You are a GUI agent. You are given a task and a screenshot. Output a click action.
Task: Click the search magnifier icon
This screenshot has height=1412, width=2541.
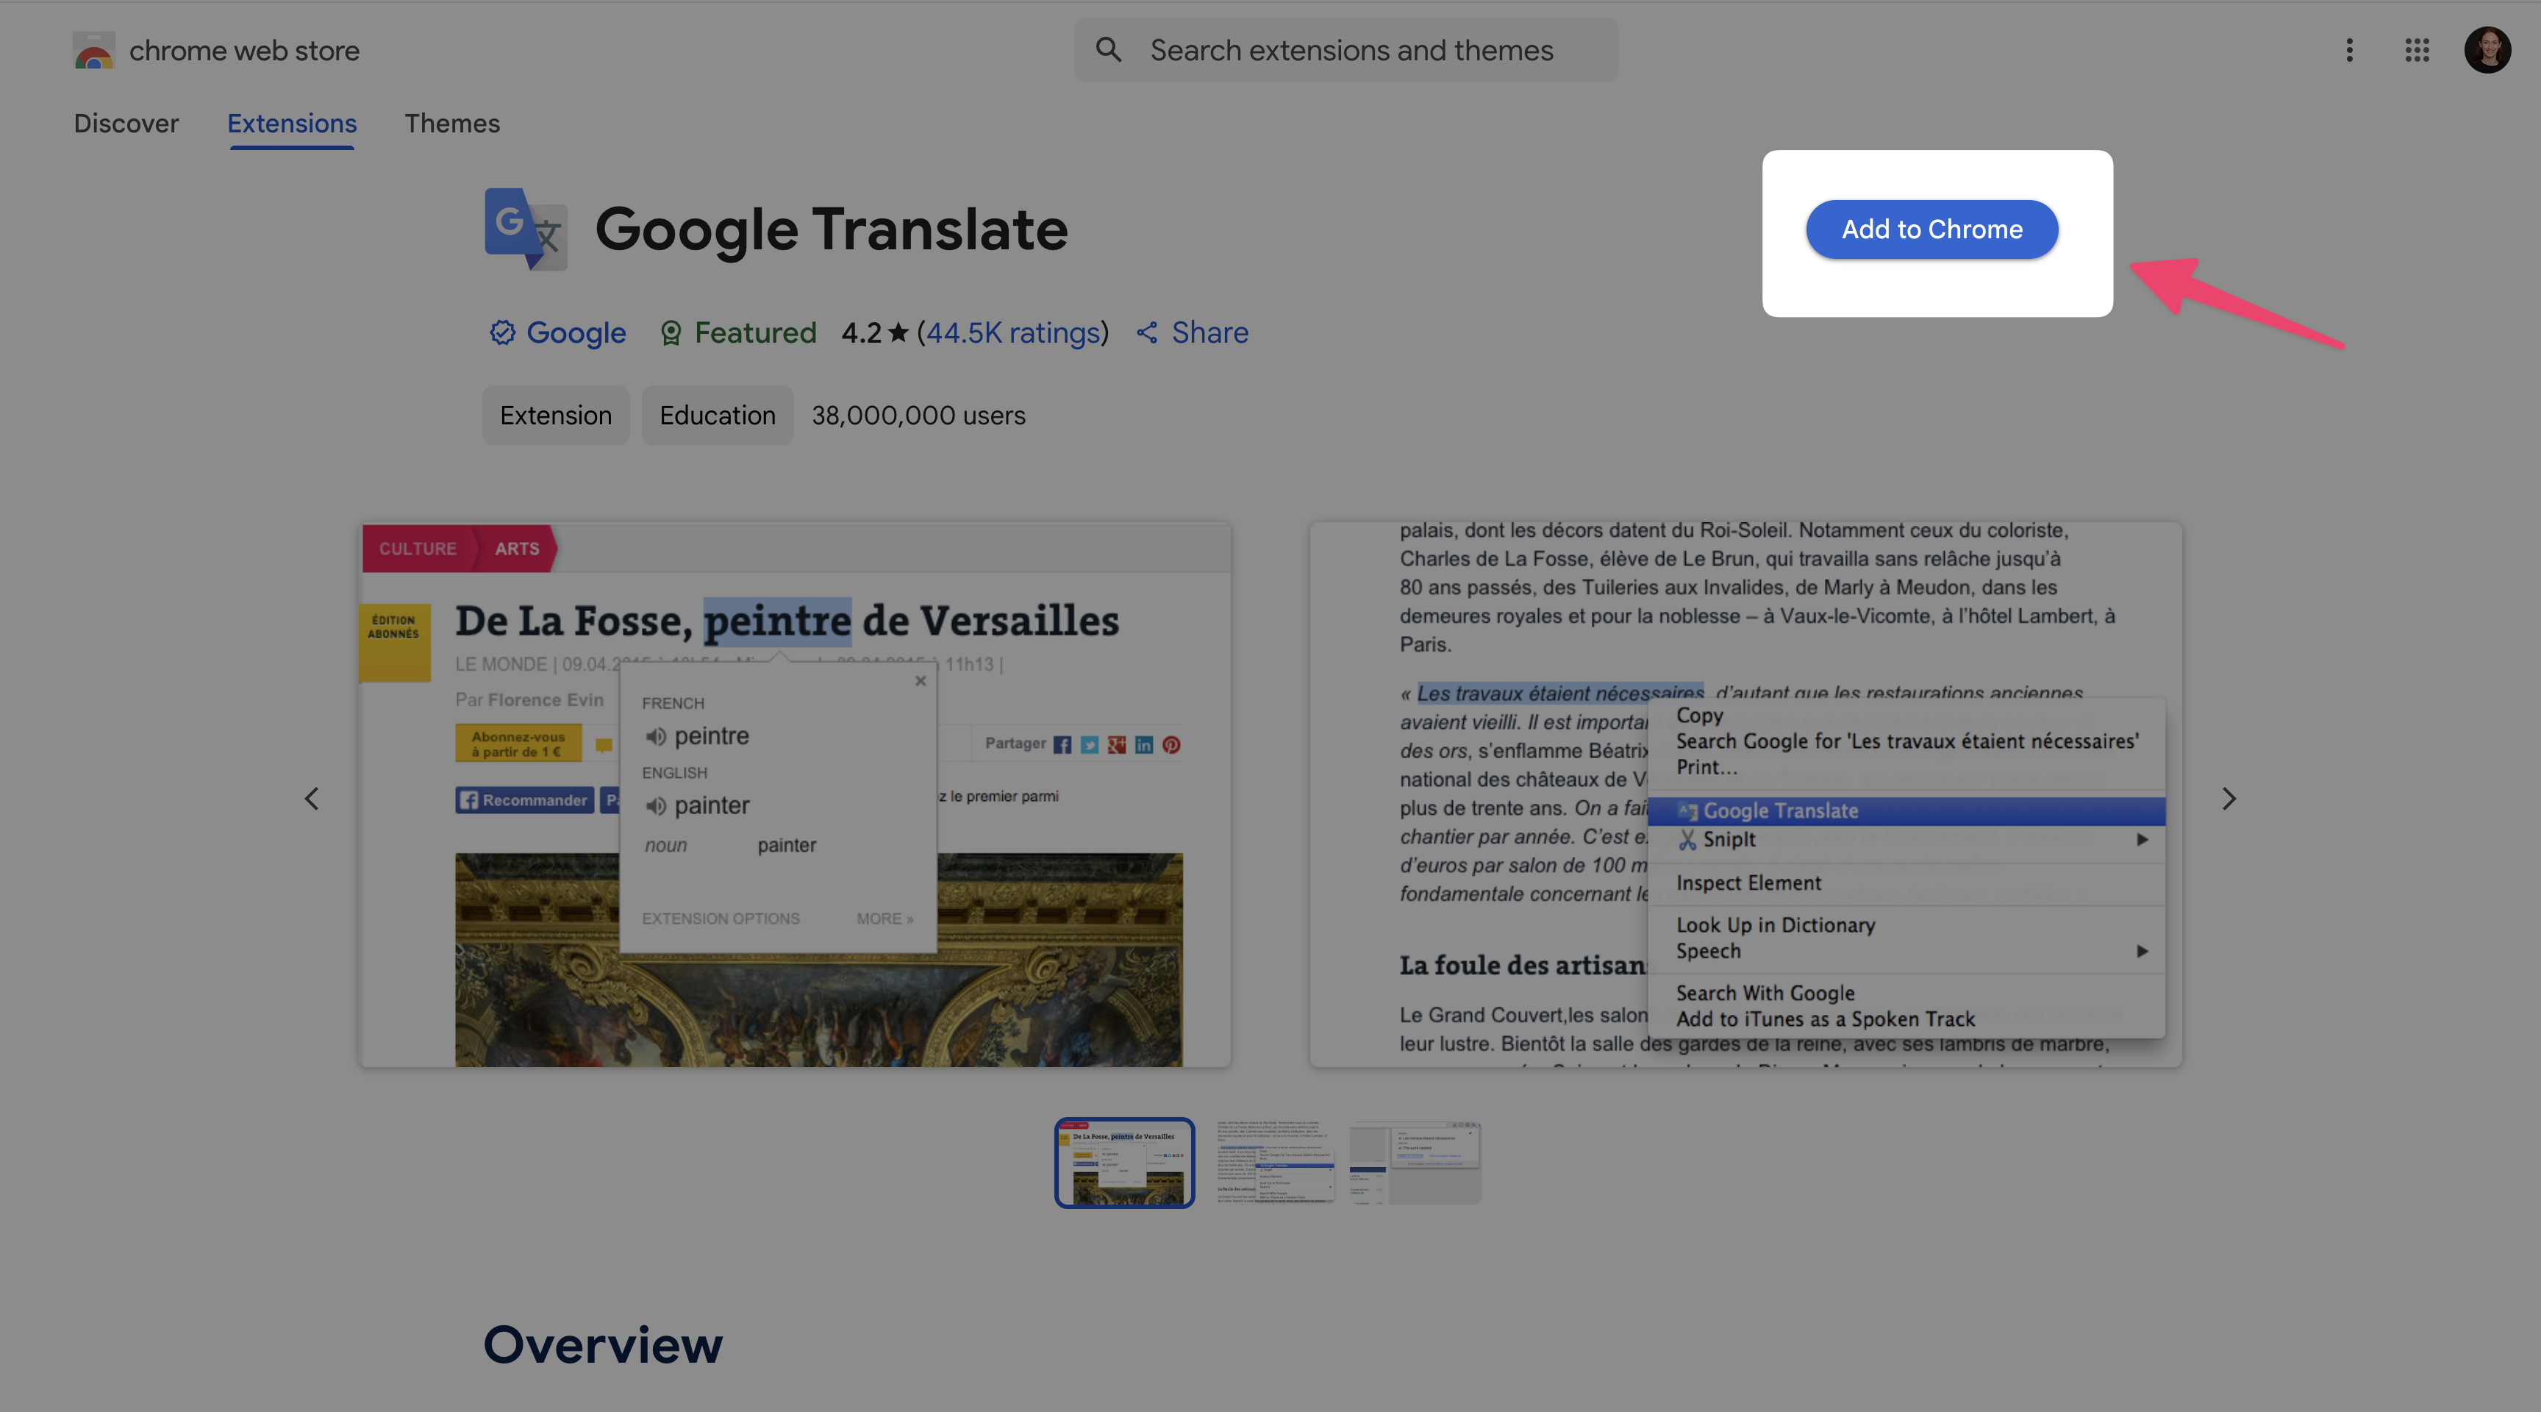(1109, 49)
